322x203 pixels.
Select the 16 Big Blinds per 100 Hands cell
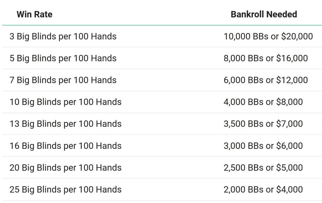[x=65, y=146]
